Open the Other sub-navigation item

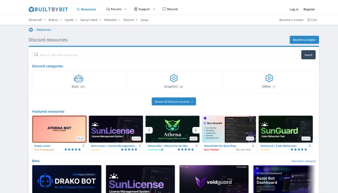pyautogui.click(x=144, y=20)
